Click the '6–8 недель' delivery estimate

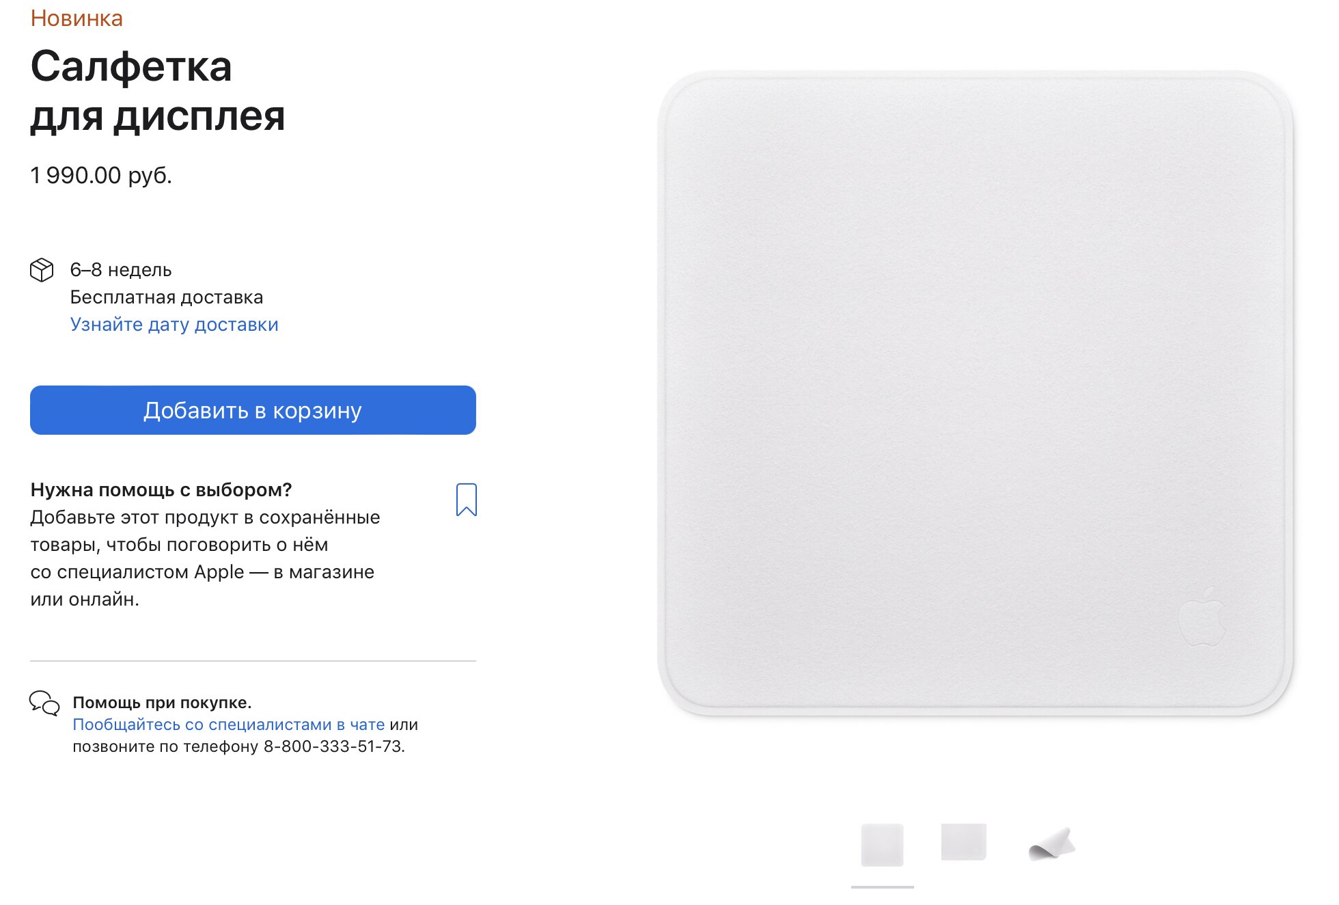coord(121,270)
